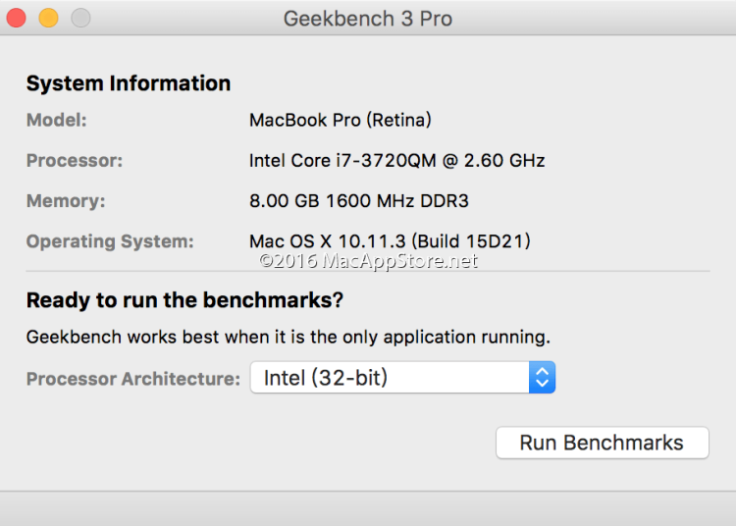Minimize window with the yellow button

click(48, 18)
